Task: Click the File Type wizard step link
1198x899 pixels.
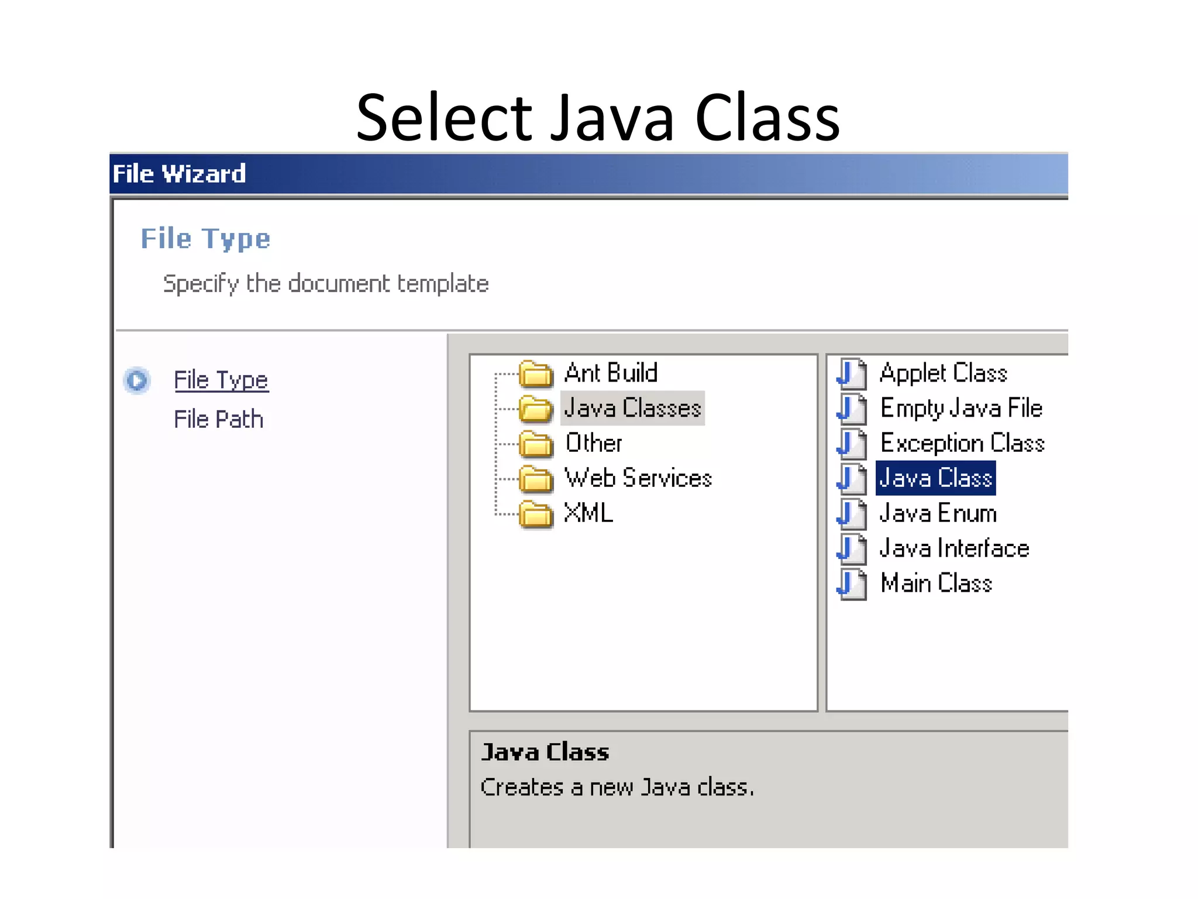Action: point(221,380)
